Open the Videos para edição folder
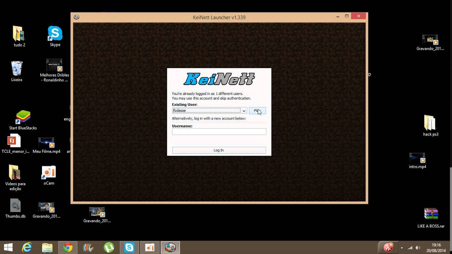452x254 pixels. 15,172
